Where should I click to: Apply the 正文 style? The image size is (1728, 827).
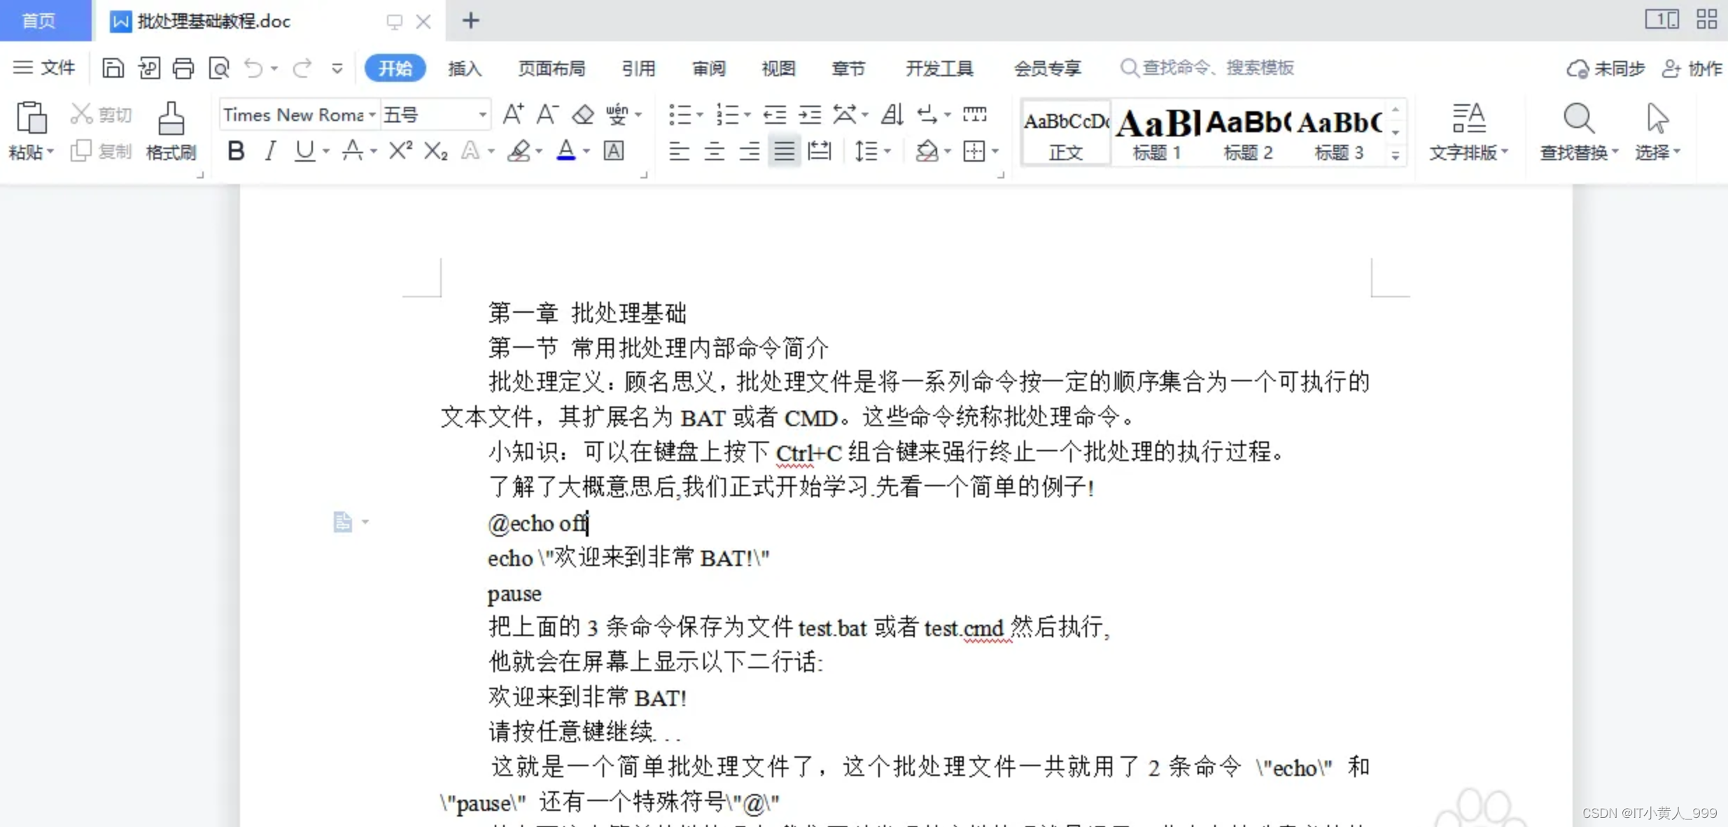(x=1065, y=133)
